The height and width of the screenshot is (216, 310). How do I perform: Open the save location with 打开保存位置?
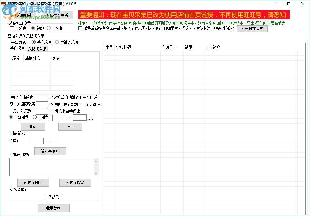point(252,28)
